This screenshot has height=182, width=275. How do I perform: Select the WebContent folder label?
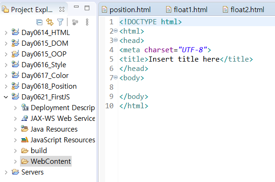point(51,161)
